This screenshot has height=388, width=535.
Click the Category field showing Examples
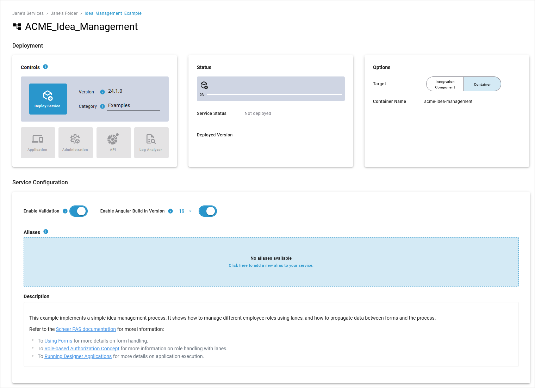click(x=133, y=106)
